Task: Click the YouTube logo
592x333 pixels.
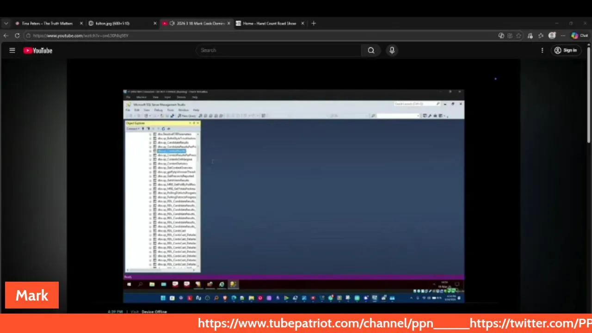Action: coord(38,50)
